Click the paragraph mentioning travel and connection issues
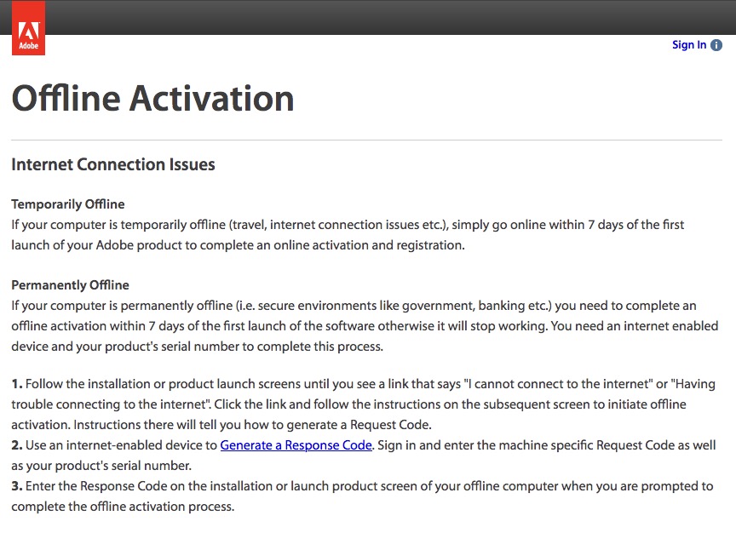Screen dimensions: 736x533 [348, 235]
